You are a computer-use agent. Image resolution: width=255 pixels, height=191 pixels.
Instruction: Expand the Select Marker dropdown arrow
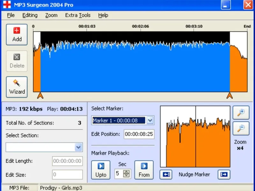click(150, 121)
